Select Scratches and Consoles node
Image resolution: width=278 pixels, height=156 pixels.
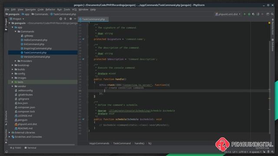pos(28,137)
